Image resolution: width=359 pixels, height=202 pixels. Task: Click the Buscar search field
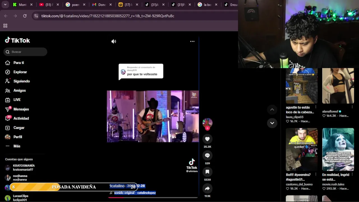25,52
